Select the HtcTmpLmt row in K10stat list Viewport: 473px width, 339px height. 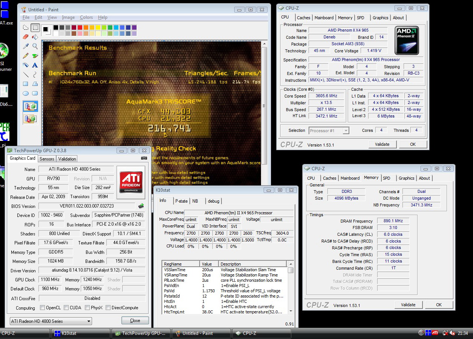click(225, 312)
